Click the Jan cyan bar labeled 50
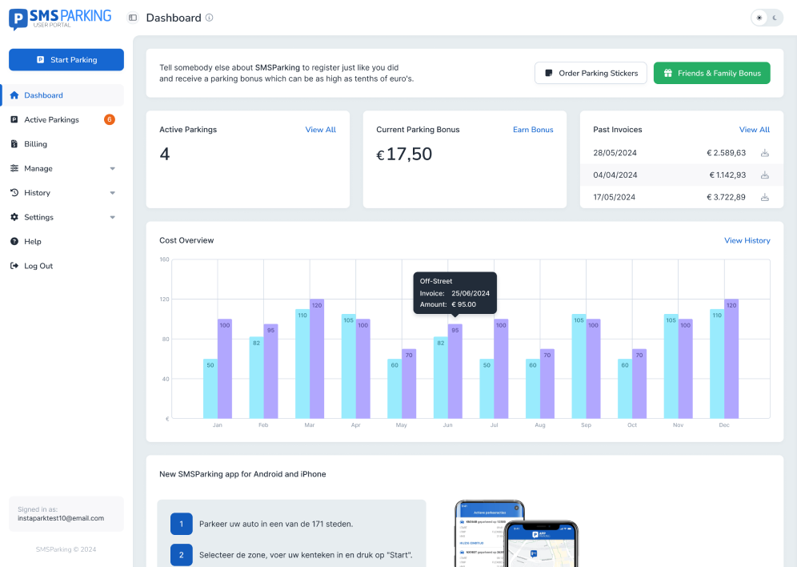 [x=210, y=388]
